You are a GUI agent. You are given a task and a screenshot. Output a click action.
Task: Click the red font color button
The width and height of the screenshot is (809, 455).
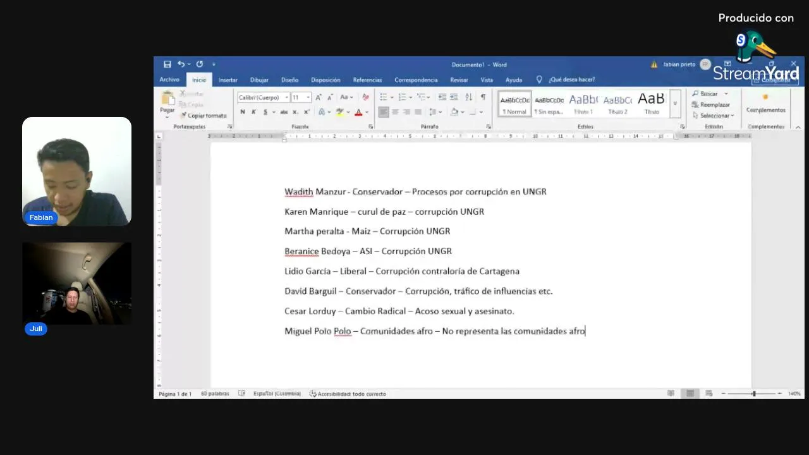pos(358,112)
